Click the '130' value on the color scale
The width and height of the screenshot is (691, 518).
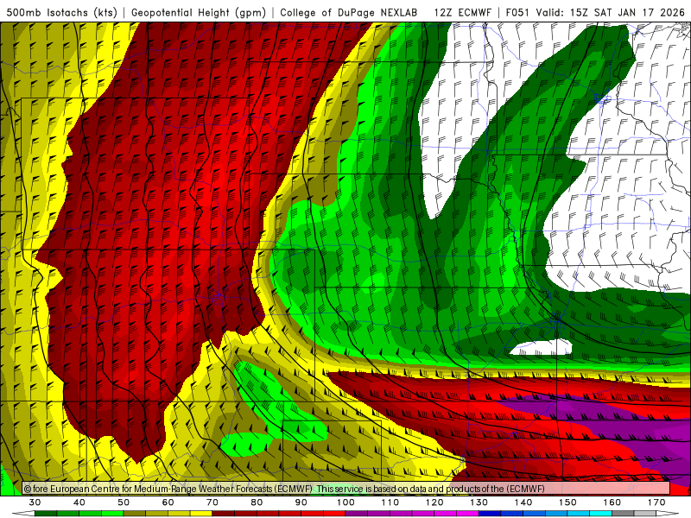(x=479, y=502)
